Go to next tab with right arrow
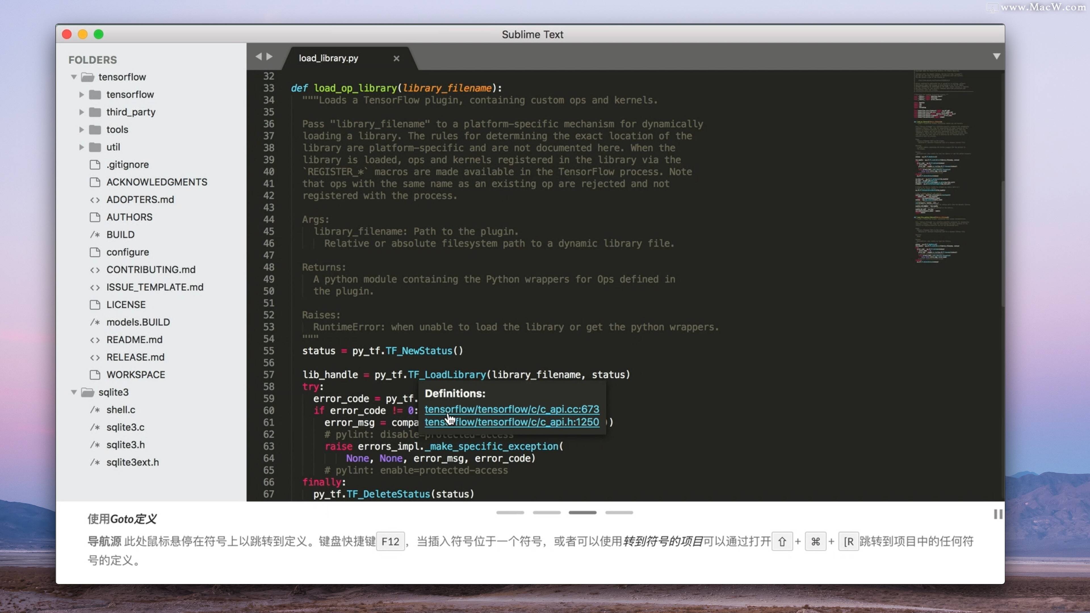 (270, 56)
